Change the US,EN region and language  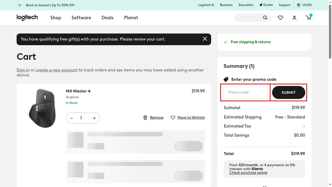[304, 5]
